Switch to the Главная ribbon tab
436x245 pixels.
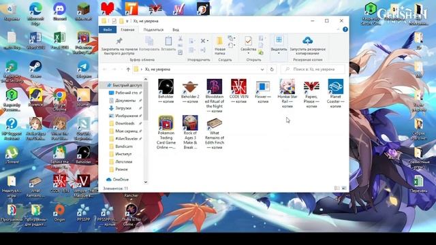tap(127, 30)
